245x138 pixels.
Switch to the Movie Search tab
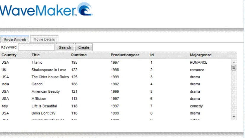(15, 39)
